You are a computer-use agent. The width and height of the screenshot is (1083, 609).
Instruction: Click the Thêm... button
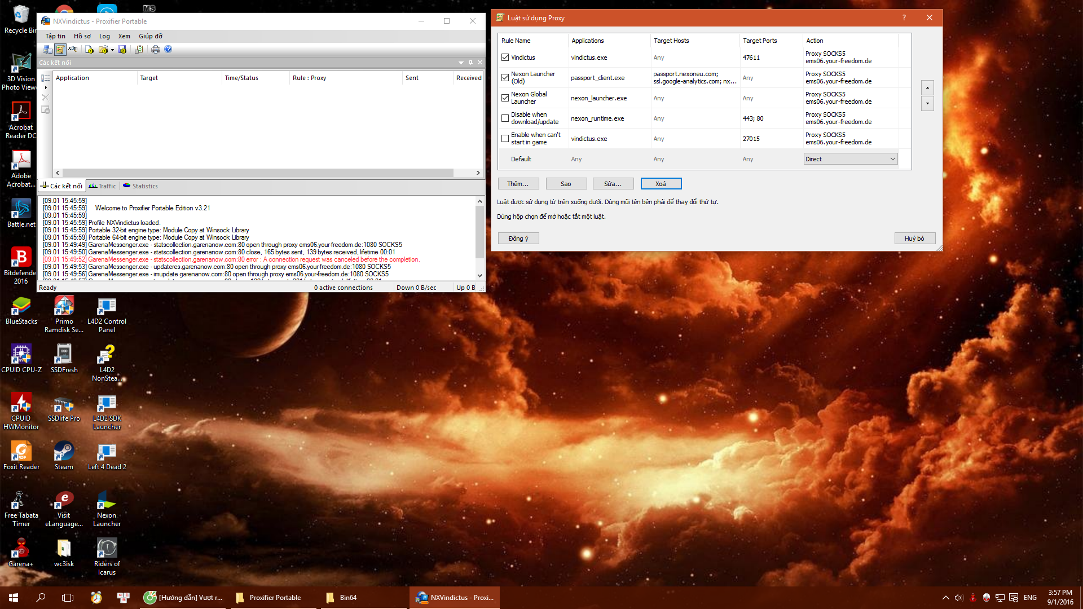pyautogui.click(x=518, y=184)
